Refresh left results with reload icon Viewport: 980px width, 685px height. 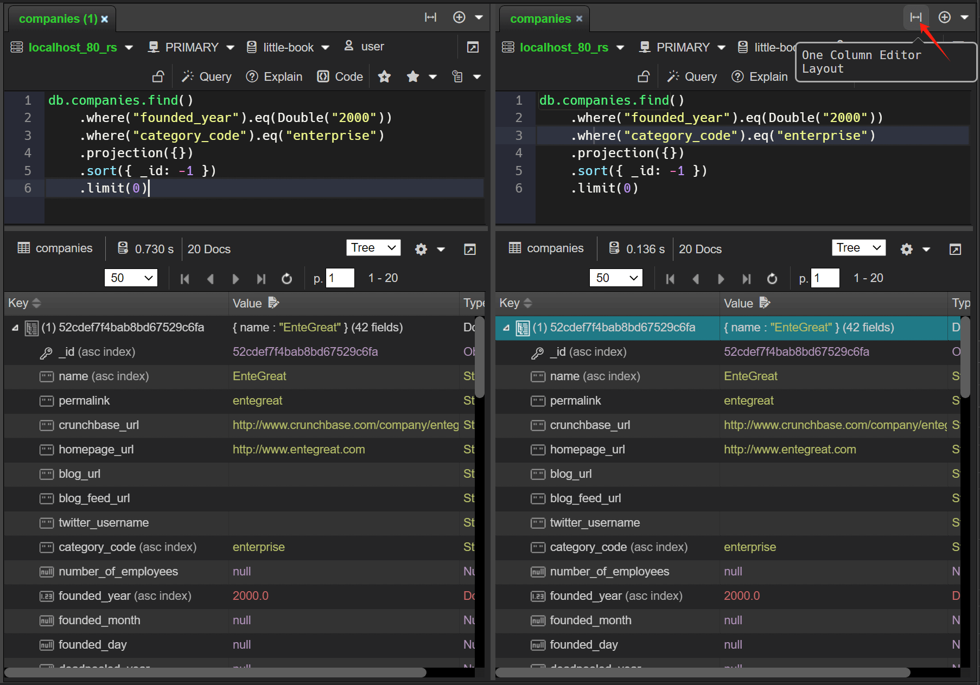point(287,279)
